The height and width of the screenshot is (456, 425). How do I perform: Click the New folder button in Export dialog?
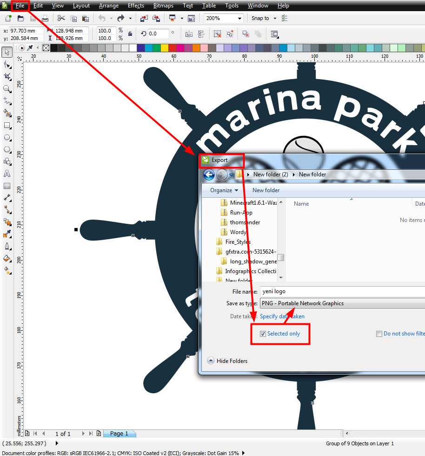coord(266,190)
